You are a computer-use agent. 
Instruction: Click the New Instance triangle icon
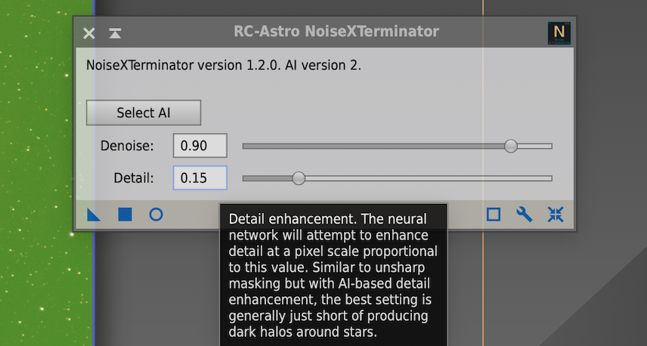94,215
